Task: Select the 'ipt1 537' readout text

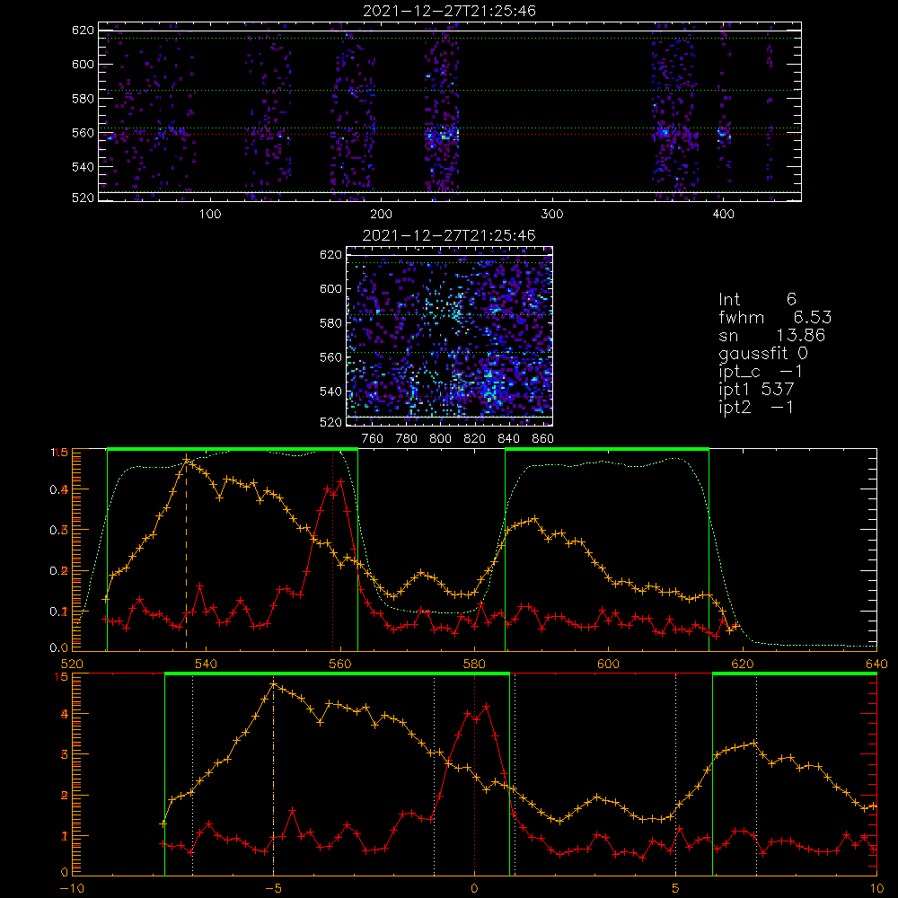Action: (x=756, y=390)
